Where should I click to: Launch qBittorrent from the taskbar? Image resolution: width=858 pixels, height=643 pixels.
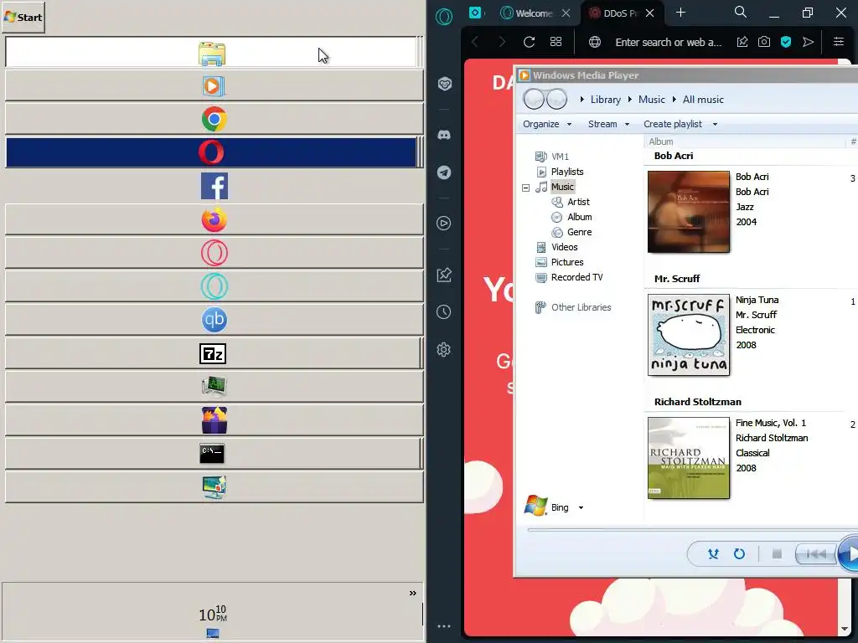(214, 320)
